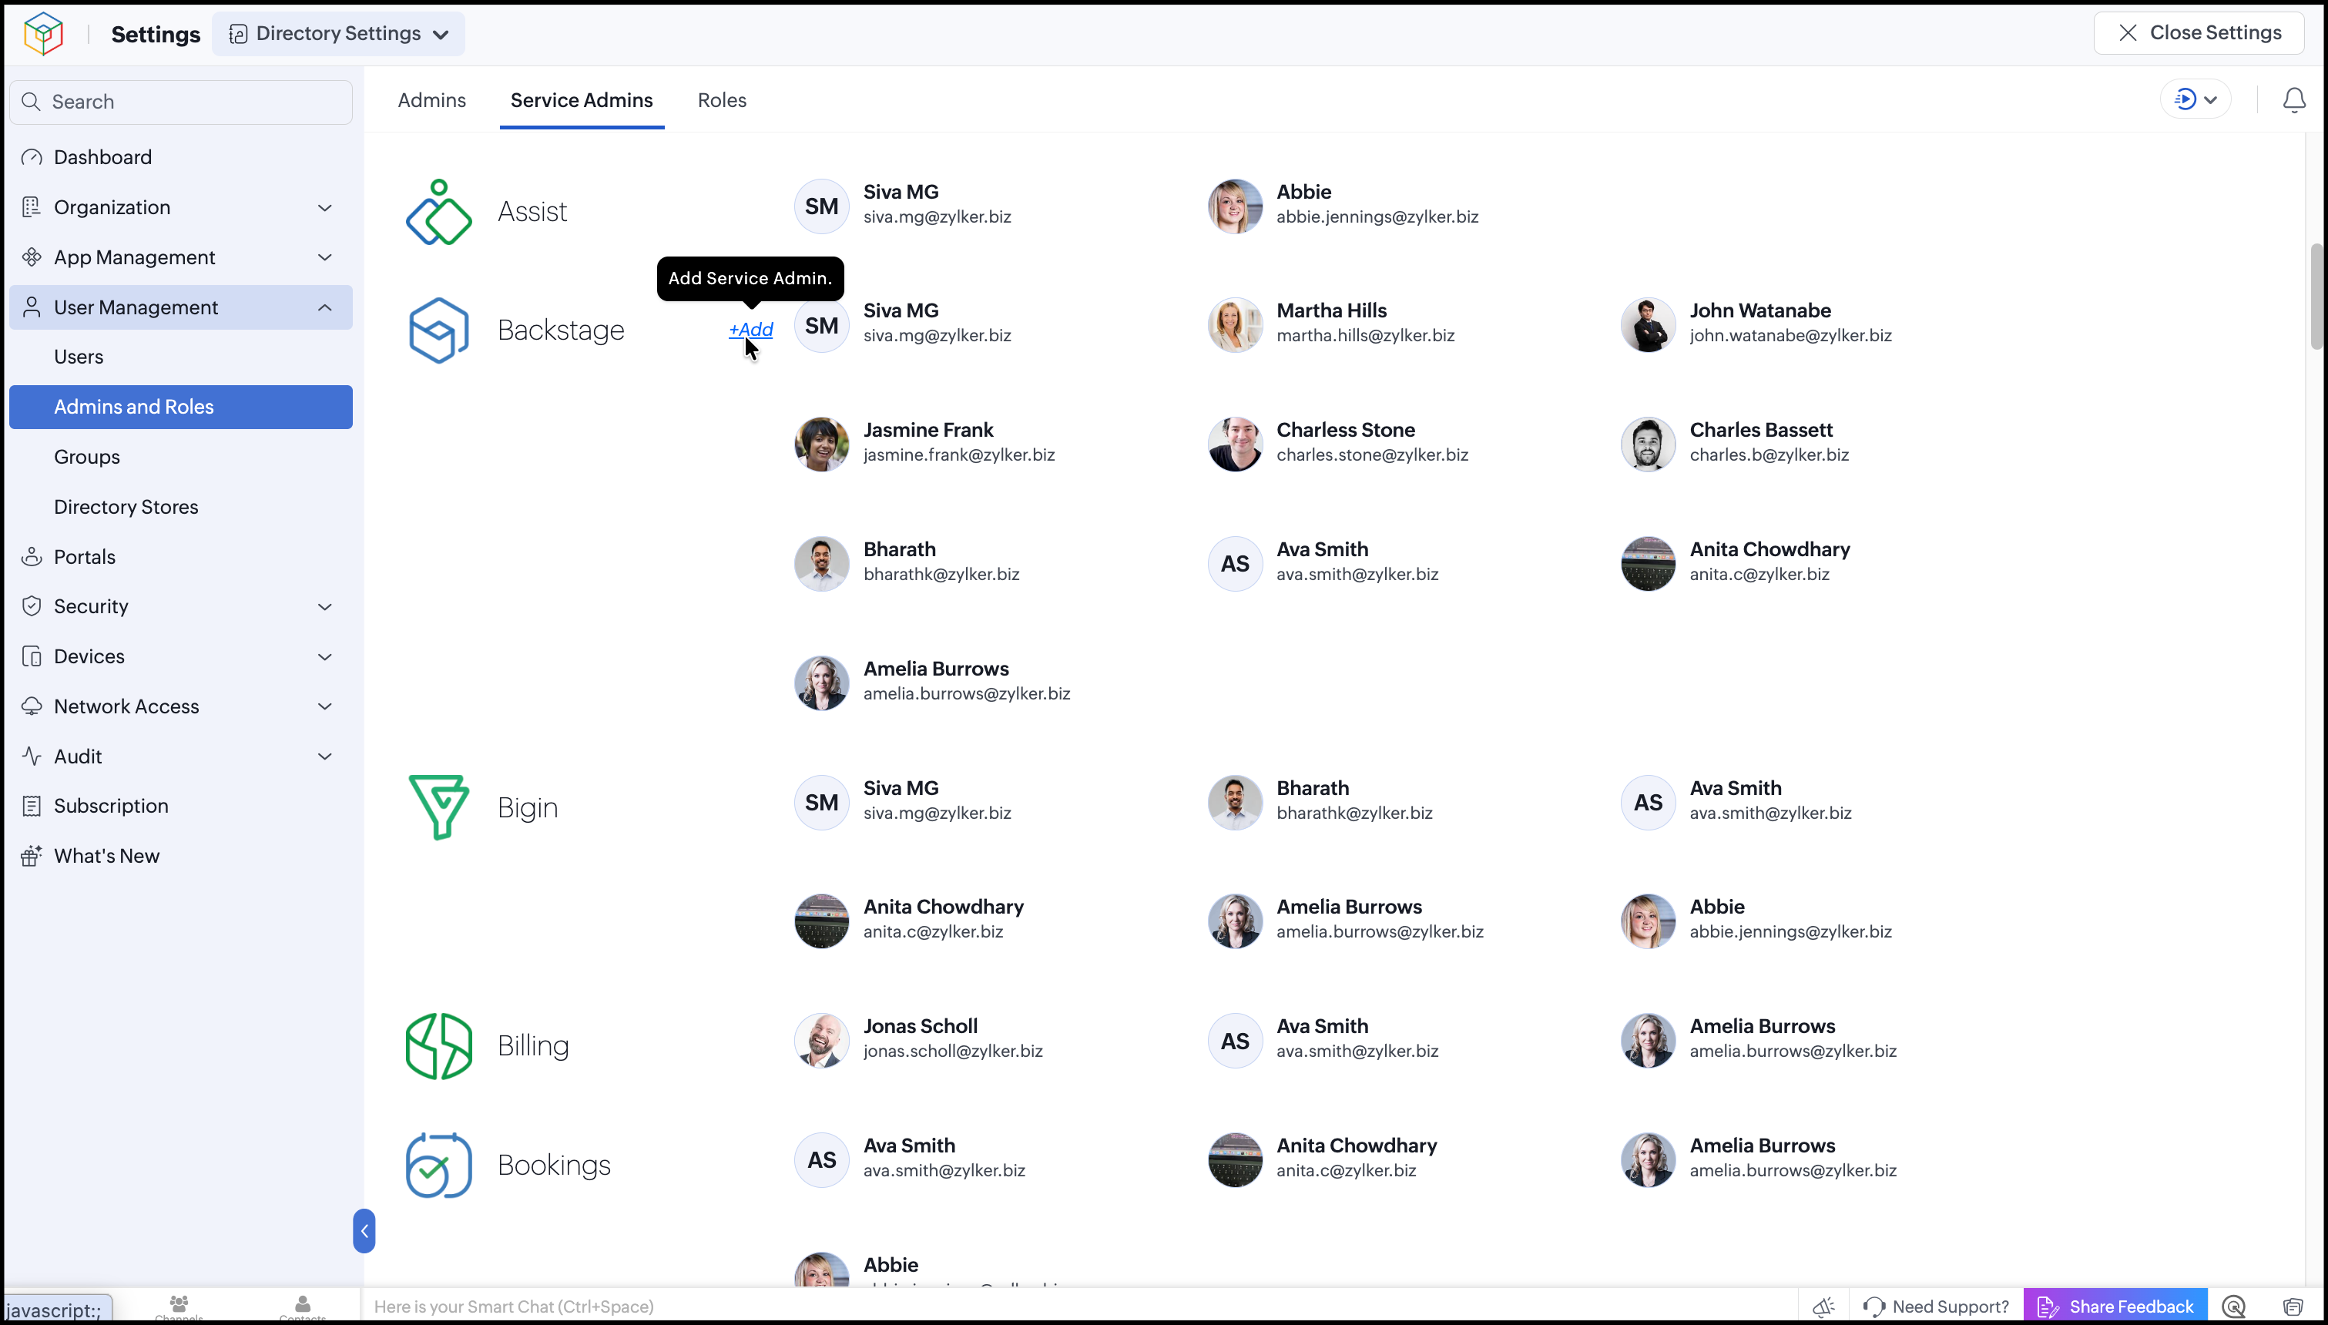Image resolution: width=2328 pixels, height=1325 pixels.
Task: Click the +Add link for Backstage
Action: [x=750, y=330]
